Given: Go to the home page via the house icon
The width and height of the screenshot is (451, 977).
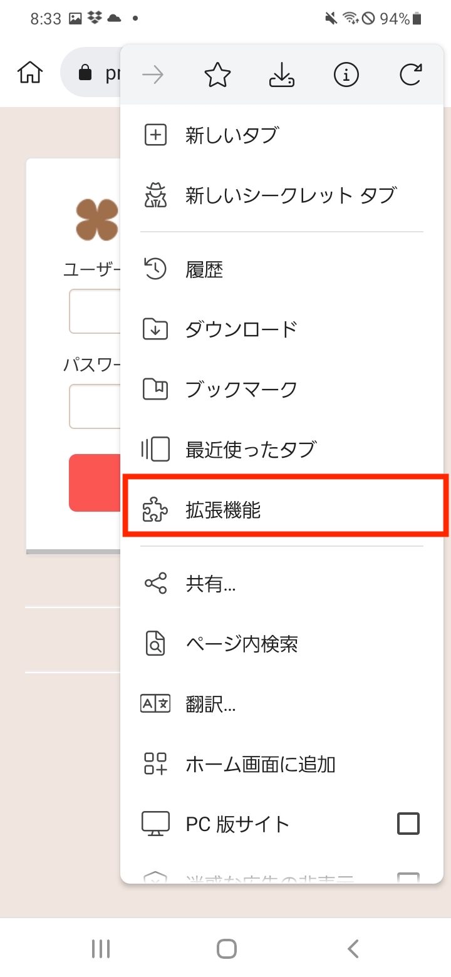Looking at the screenshot, I should [x=30, y=73].
